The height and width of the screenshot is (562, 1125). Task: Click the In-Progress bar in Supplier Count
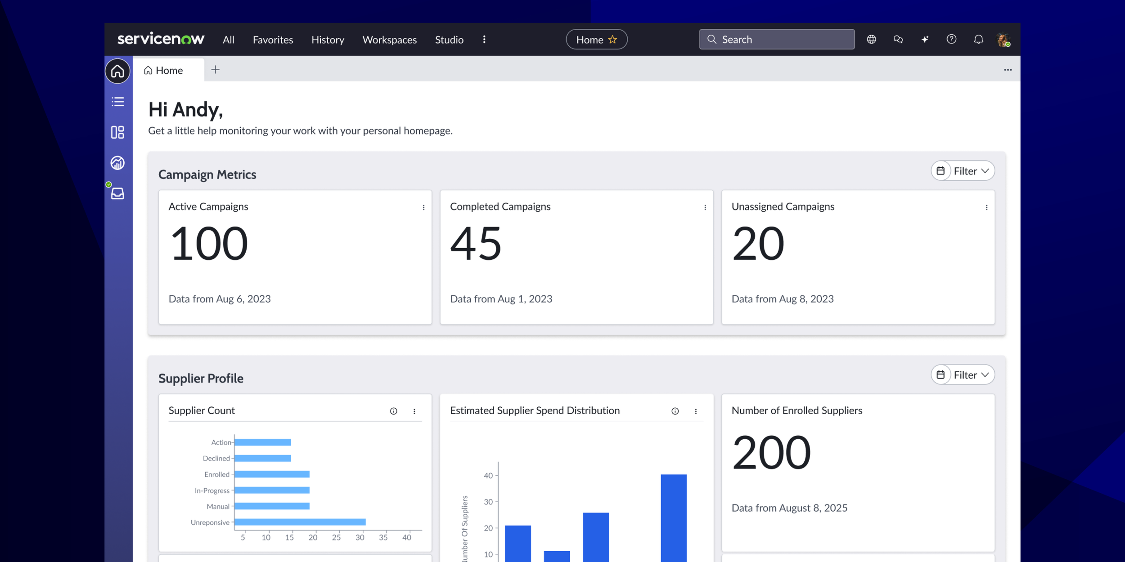pos(272,490)
